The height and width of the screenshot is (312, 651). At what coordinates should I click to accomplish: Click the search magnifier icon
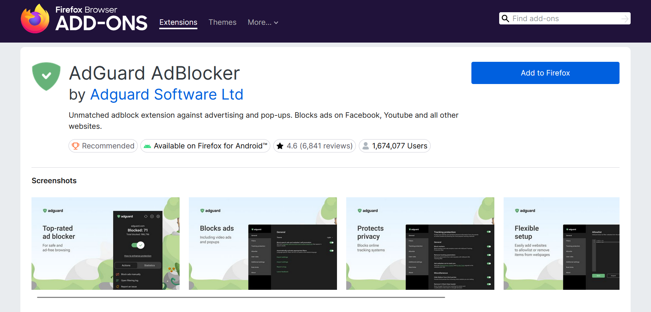(x=505, y=19)
